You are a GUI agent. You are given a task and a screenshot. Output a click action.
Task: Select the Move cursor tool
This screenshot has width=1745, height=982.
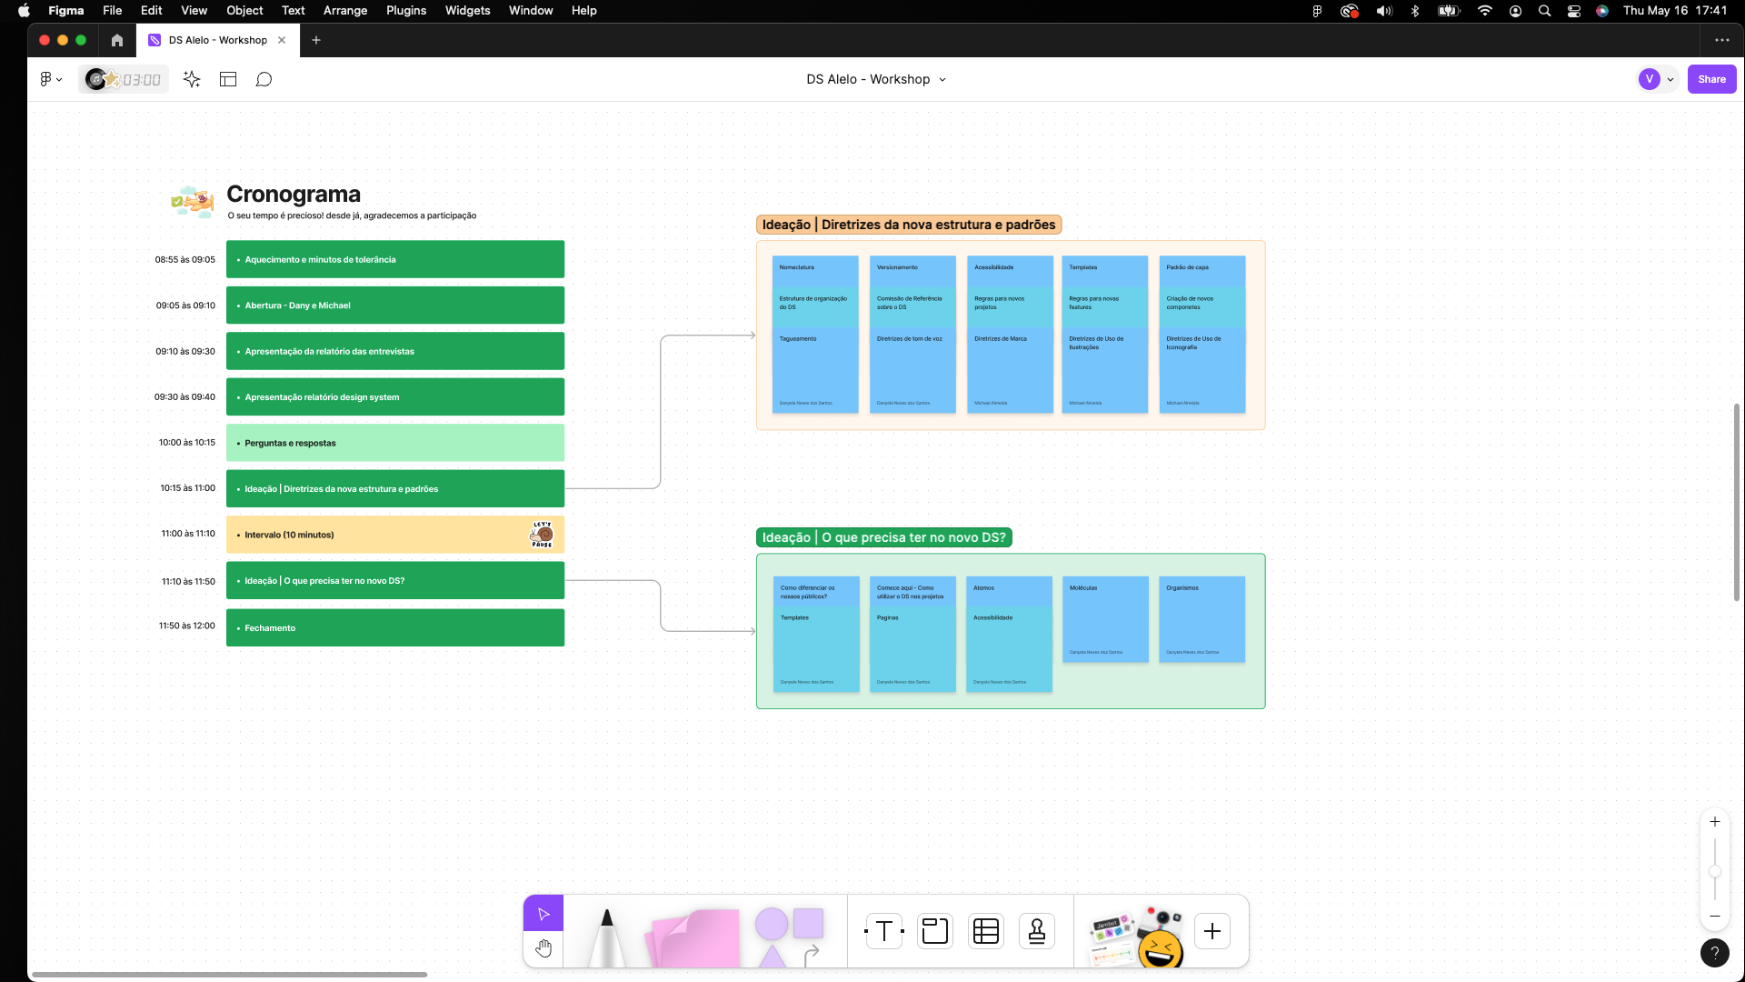pos(543,914)
